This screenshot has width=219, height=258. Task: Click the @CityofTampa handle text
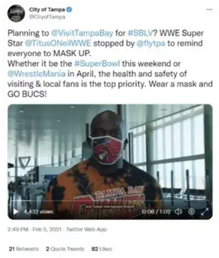(x=47, y=17)
